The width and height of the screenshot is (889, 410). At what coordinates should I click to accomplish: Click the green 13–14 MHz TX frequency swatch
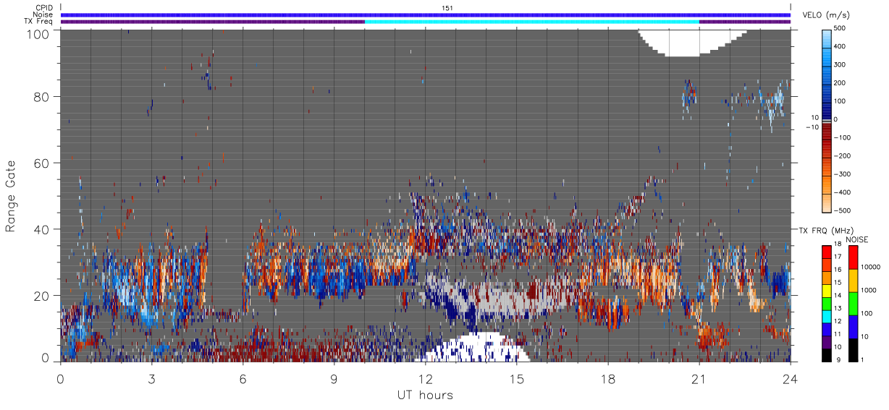point(826,302)
